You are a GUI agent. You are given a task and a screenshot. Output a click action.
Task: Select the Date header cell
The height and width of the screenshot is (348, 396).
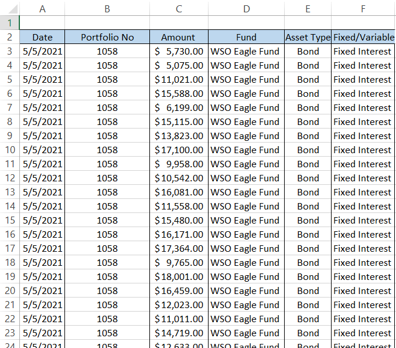tap(42, 37)
